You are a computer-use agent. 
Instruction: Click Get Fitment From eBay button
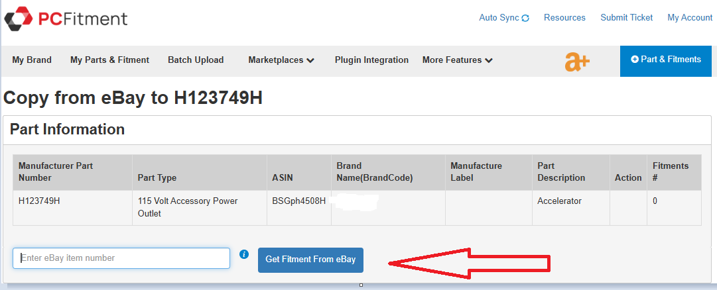310,260
